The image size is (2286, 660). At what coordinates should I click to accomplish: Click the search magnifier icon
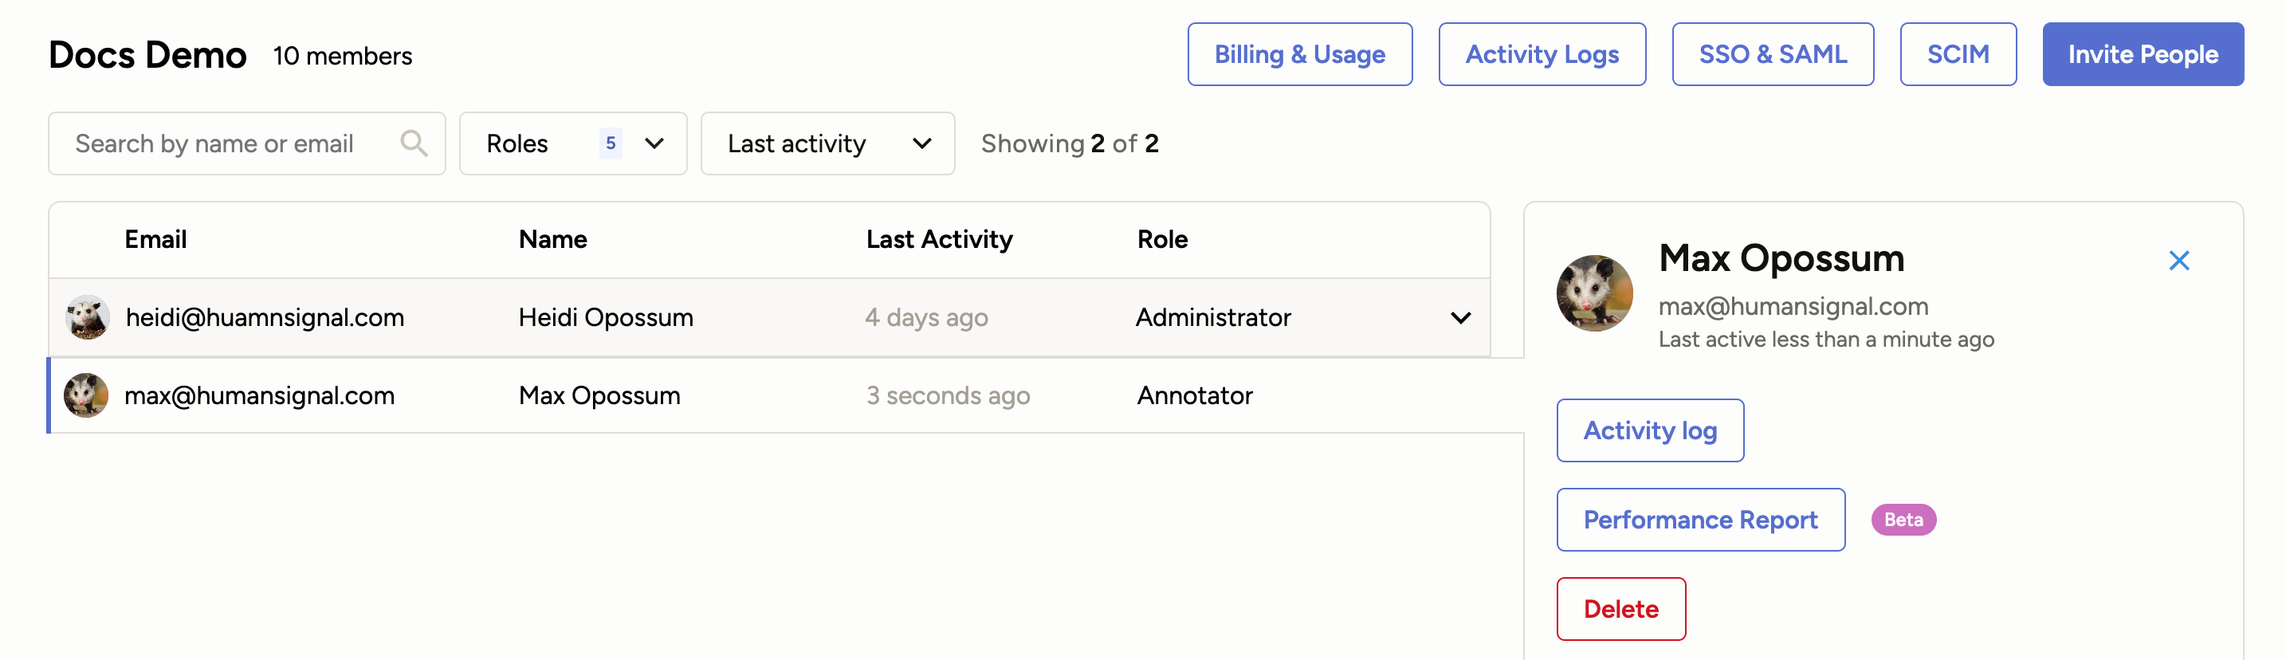pyautogui.click(x=414, y=143)
